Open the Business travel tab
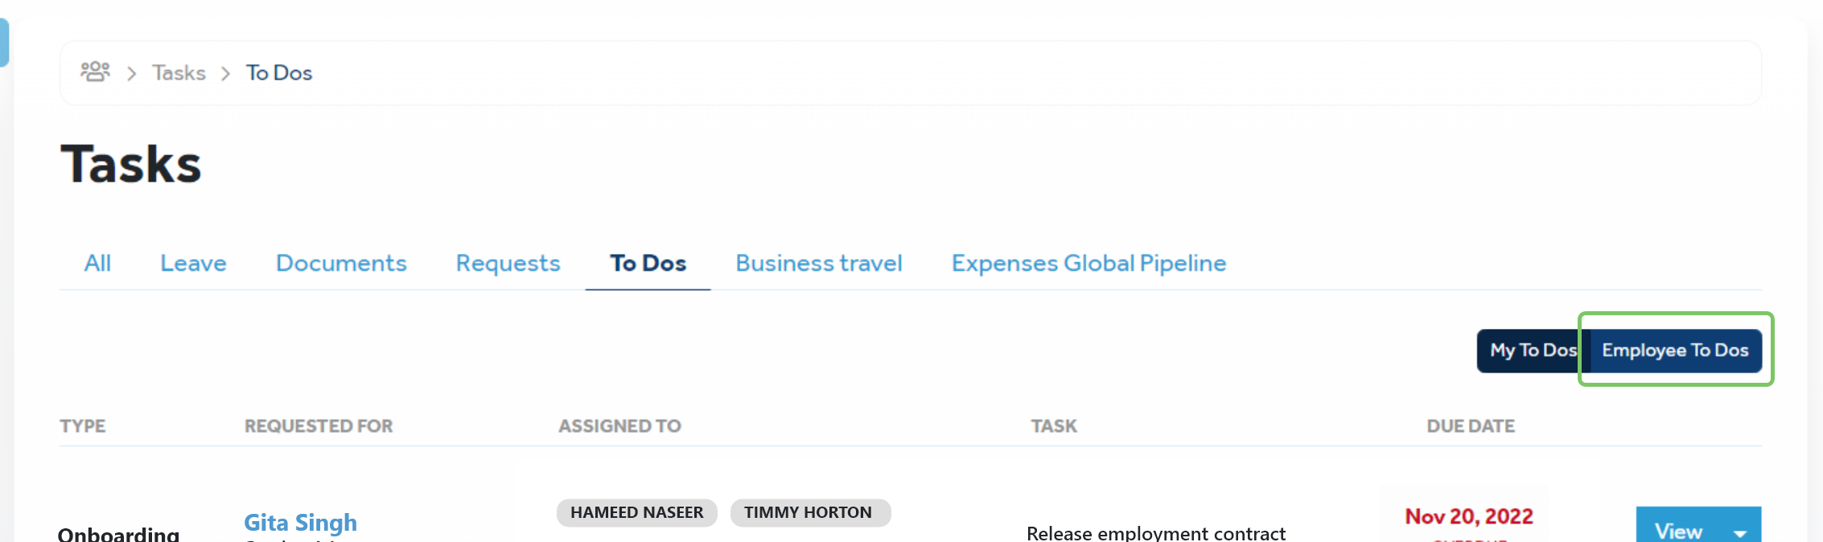This screenshot has width=1823, height=542. click(819, 263)
